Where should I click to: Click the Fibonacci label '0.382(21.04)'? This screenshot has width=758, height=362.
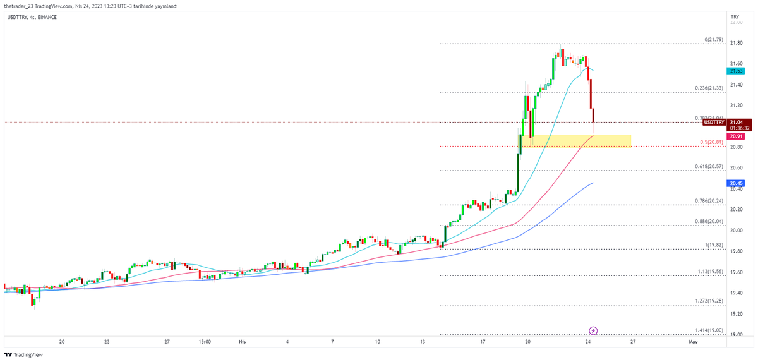coord(708,118)
